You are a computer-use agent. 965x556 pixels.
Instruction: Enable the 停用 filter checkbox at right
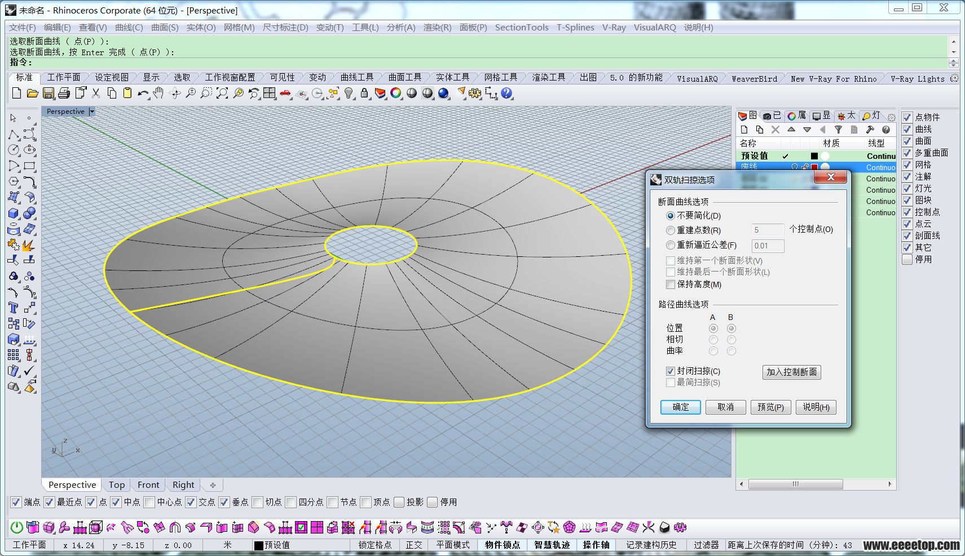907,259
